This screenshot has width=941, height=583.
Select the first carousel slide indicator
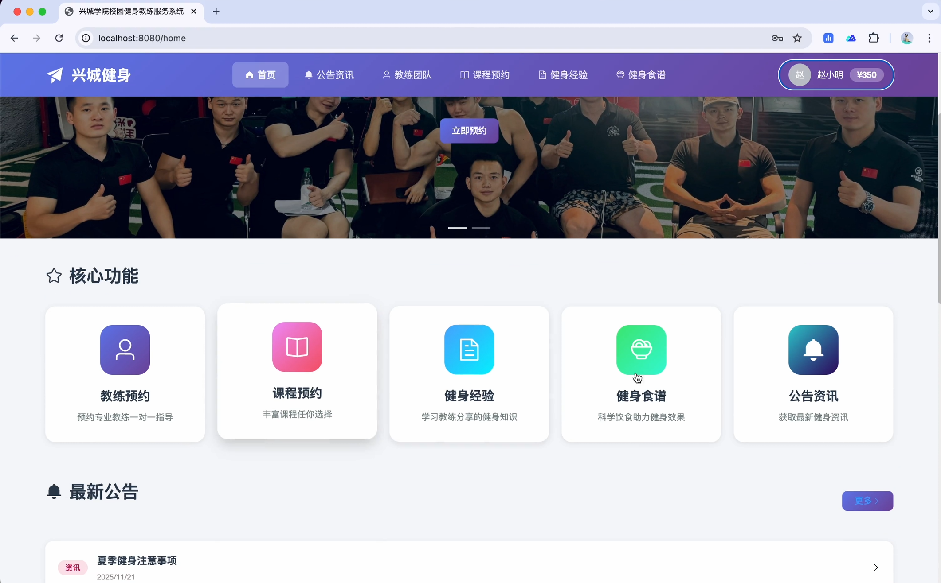coord(457,228)
